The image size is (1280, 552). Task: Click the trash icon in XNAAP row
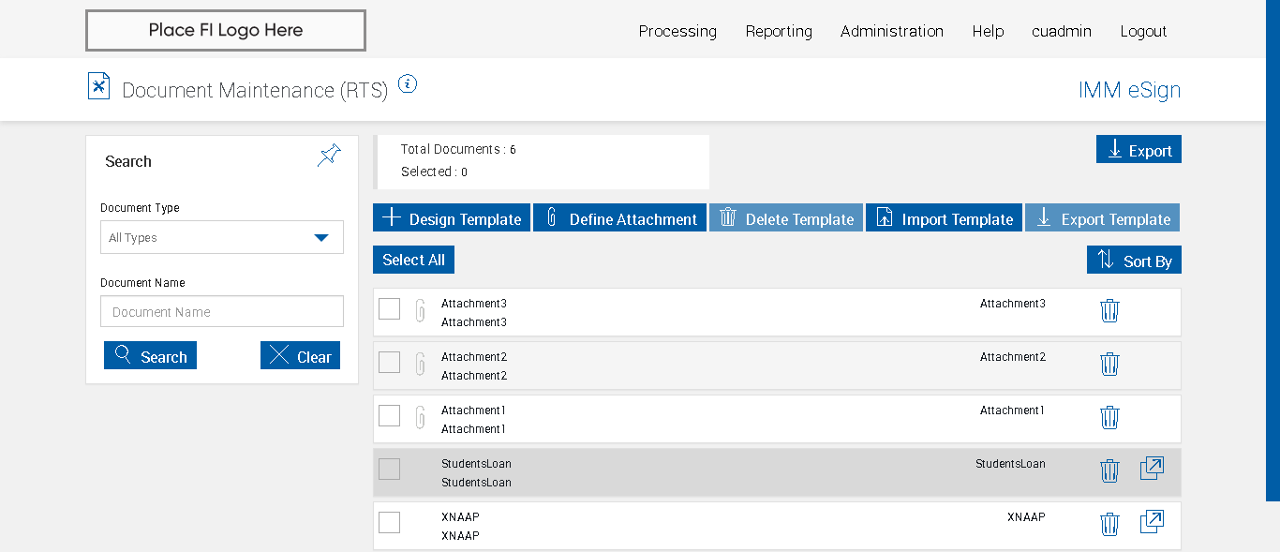pyautogui.click(x=1109, y=524)
